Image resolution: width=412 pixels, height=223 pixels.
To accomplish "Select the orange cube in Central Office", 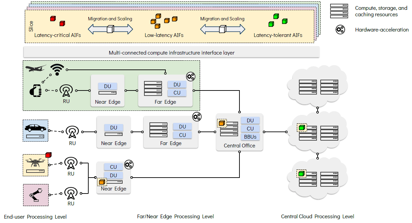I will pos(222,123).
